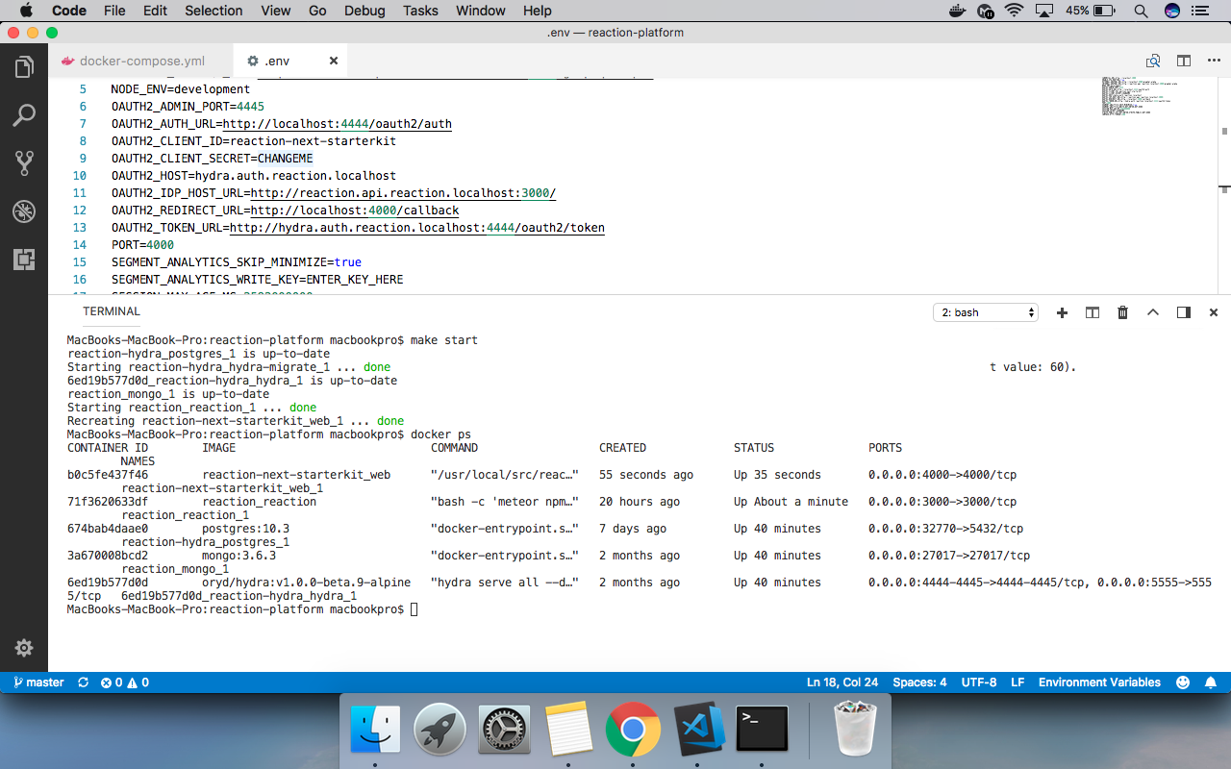Open the Search view in activity bar
Image resolution: width=1231 pixels, height=769 pixels.
click(x=24, y=115)
